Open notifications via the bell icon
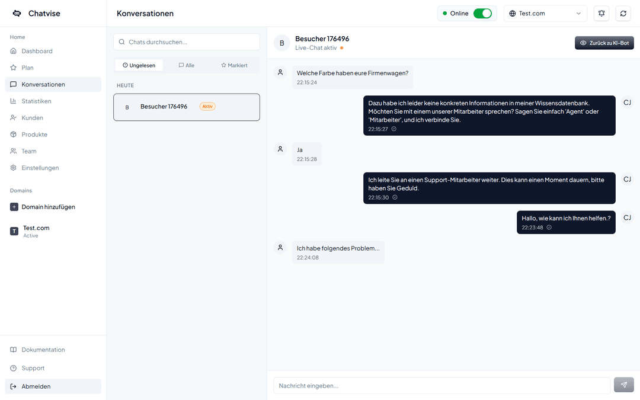This screenshot has width=640, height=400. (601, 13)
